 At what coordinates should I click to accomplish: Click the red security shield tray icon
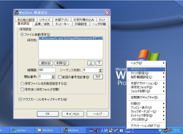click(x=169, y=130)
